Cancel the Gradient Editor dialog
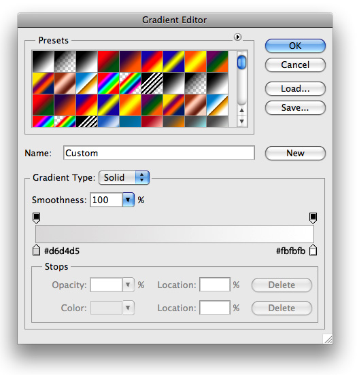The height and width of the screenshot is (375, 357). [295, 65]
